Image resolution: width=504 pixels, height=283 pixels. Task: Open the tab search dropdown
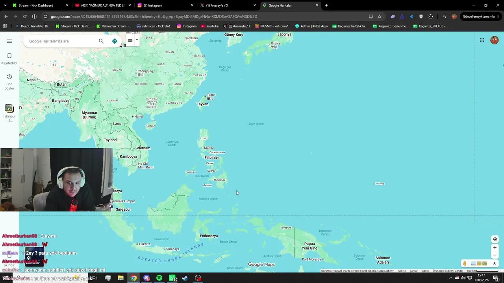pos(5,6)
